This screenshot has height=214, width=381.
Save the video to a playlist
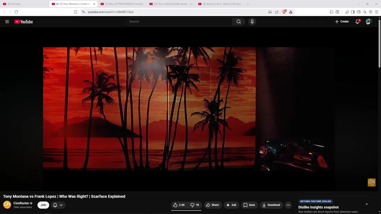pyautogui.click(x=249, y=205)
